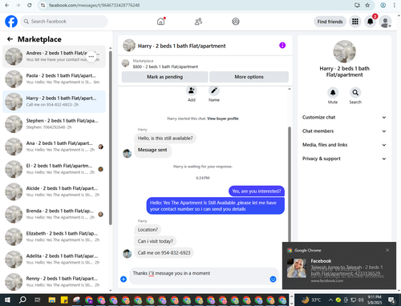Screen dimensions: 401x306
Task: Click Mark as pending button
Action: click(164, 77)
